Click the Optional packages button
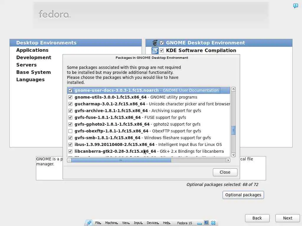 [x=243, y=195]
